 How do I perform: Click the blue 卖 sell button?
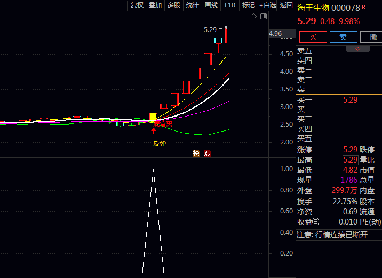343,37
